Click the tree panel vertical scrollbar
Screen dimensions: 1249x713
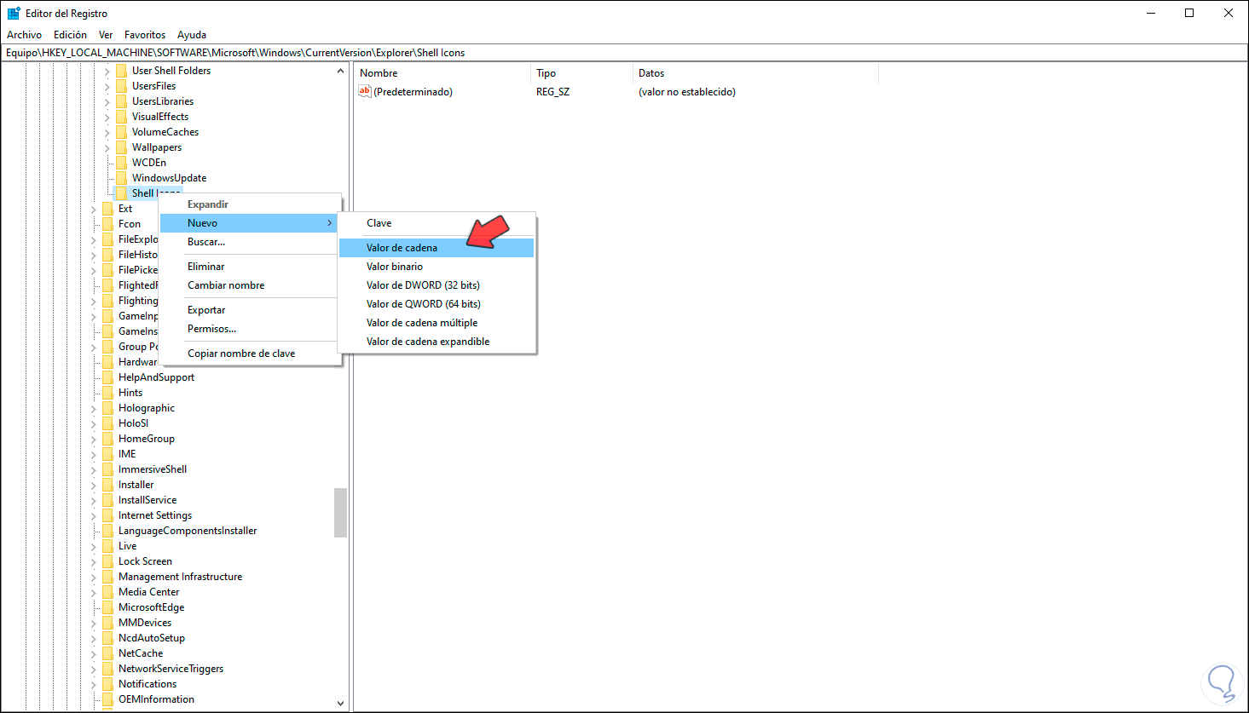point(341,513)
